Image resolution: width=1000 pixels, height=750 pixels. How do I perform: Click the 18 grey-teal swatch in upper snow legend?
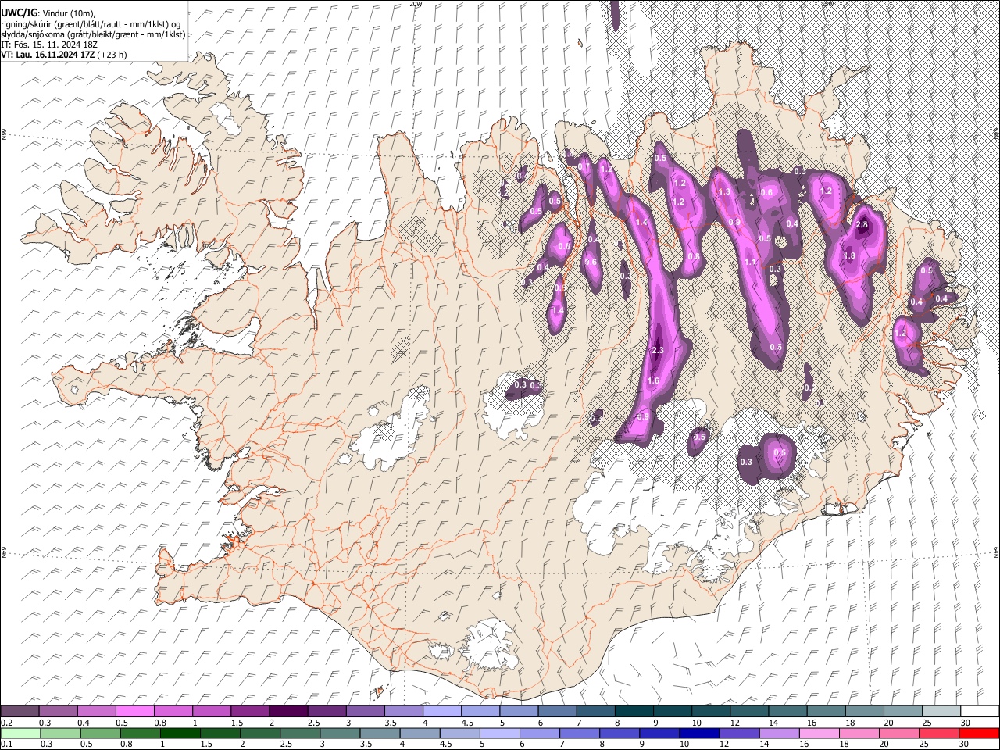(x=864, y=711)
